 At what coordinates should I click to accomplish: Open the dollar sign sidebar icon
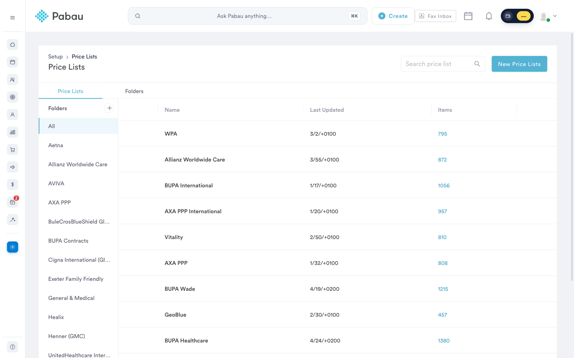pyautogui.click(x=12, y=185)
